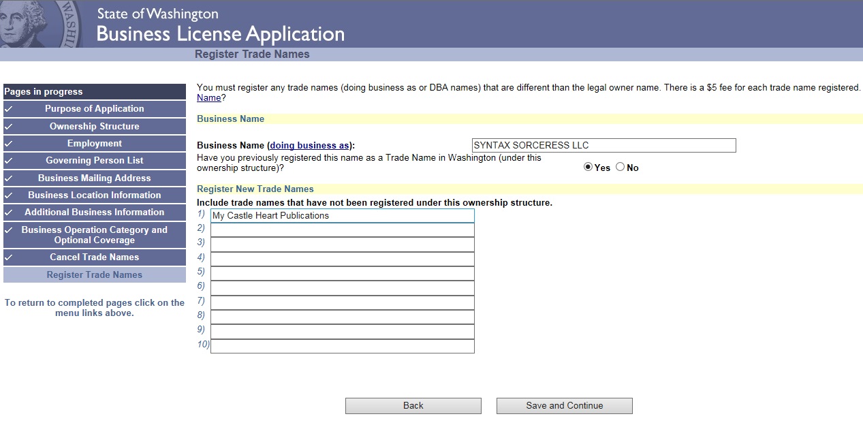Viewport: 863px width, 425px height.
Task: Go to Ownership Structure page
Action: [95, 127]
